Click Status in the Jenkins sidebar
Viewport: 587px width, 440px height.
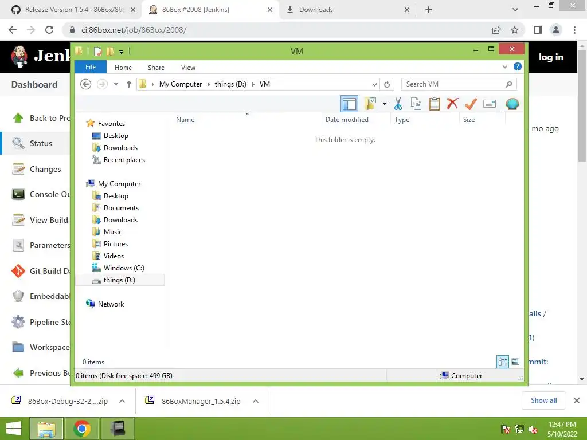[41, 143]
